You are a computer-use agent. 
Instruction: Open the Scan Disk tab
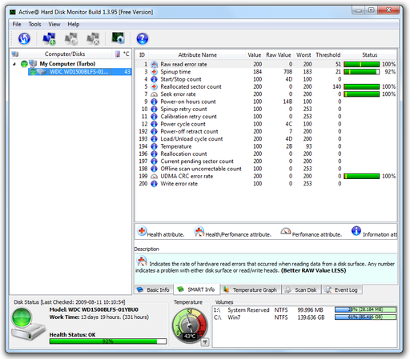[301, 289]
